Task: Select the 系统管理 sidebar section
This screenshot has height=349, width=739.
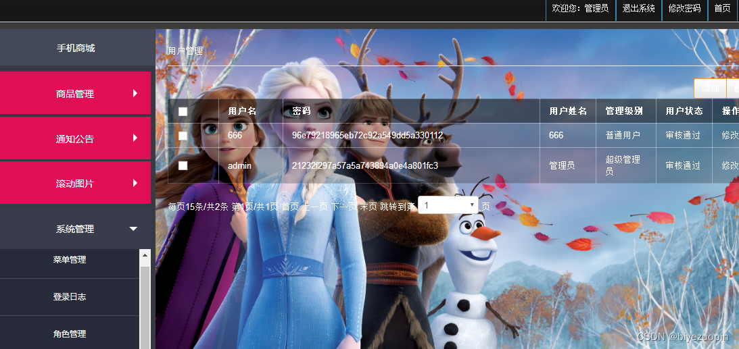Action: (76, 229)
